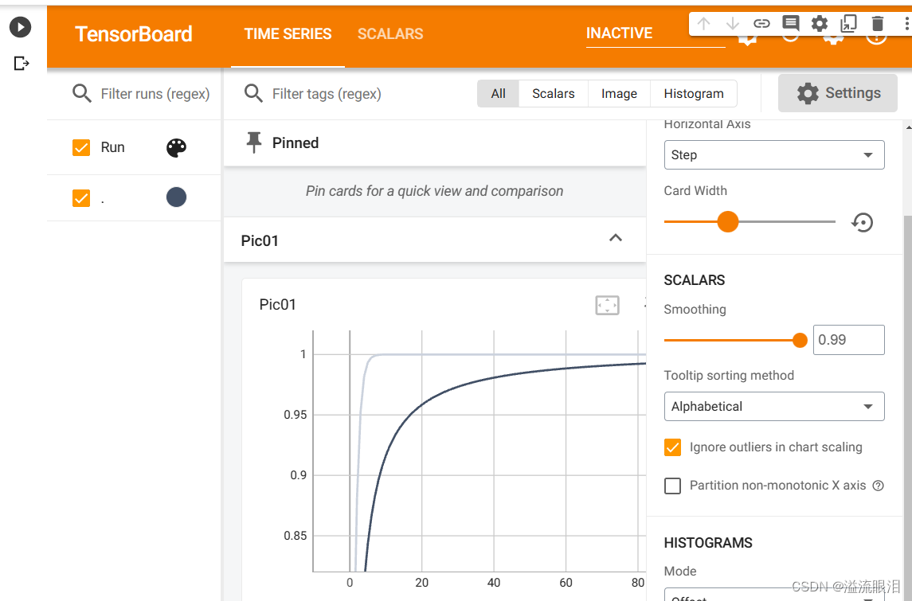
Task: Open the Settings panel button
Action: tap(837, 92)
